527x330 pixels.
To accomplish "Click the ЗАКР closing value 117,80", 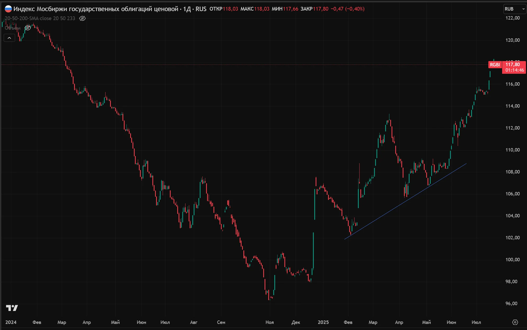I will tap(321, 9).
